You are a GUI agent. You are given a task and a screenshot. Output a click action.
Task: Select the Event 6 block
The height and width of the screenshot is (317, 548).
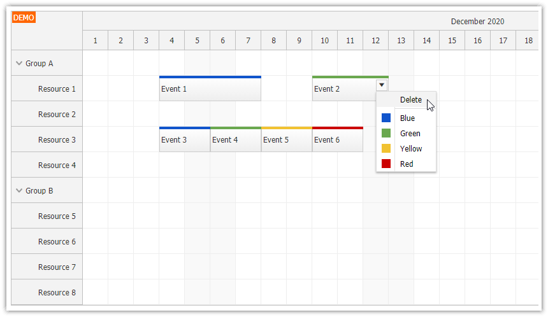click(x=338, y=139)
